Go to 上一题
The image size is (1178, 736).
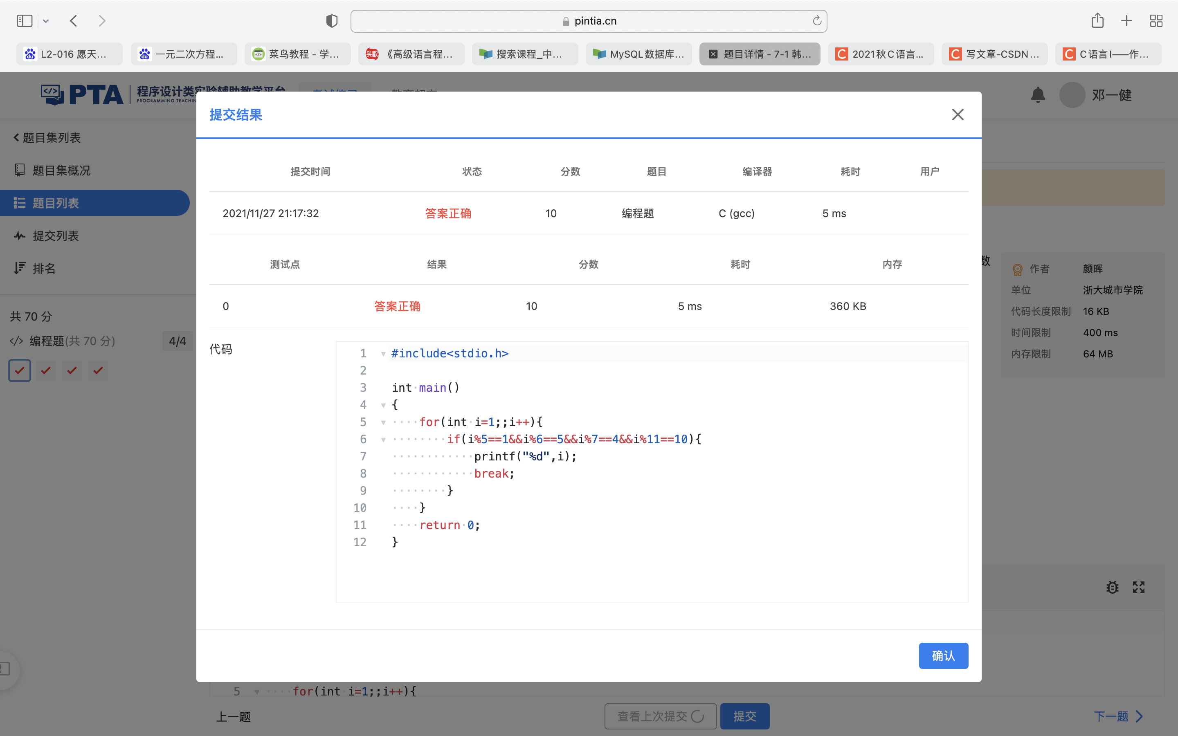click(x=233, y=716)
